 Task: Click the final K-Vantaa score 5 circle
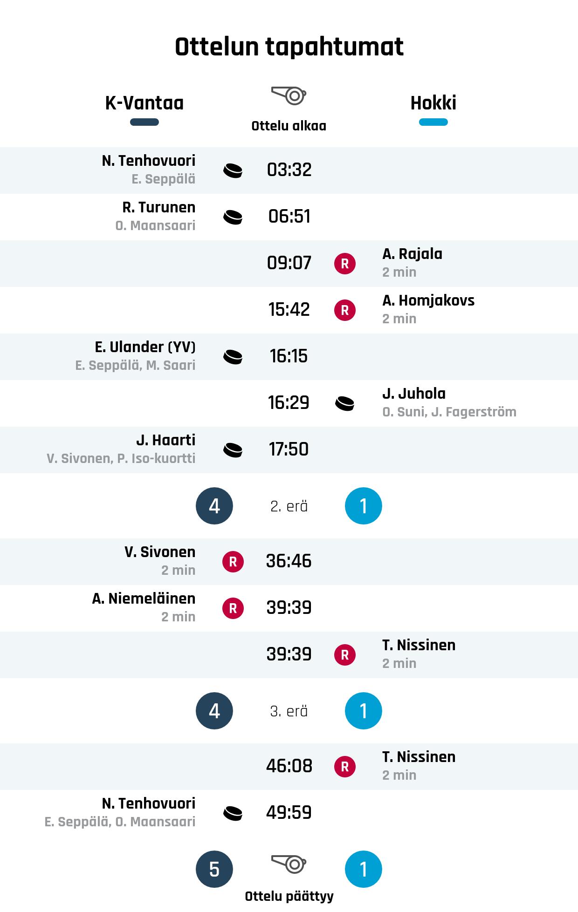pos(214,869)
